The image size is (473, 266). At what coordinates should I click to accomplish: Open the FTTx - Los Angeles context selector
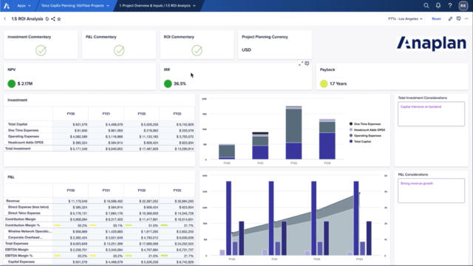(x=405, y=18)
